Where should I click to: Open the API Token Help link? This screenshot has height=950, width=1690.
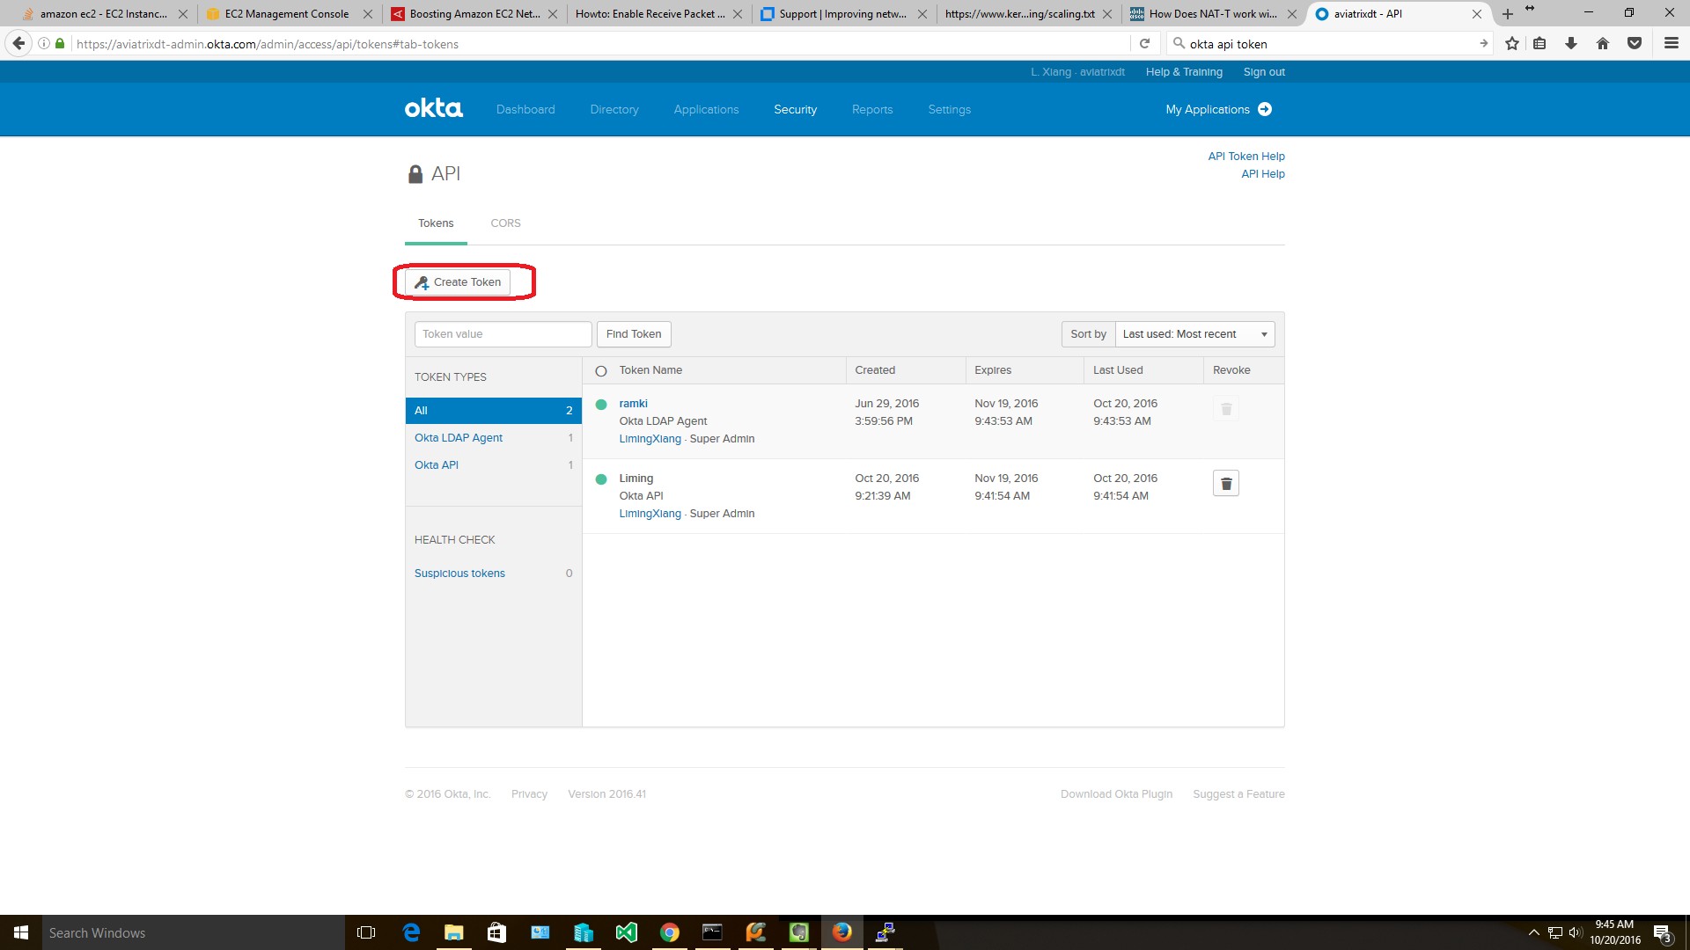[1245, 156]
